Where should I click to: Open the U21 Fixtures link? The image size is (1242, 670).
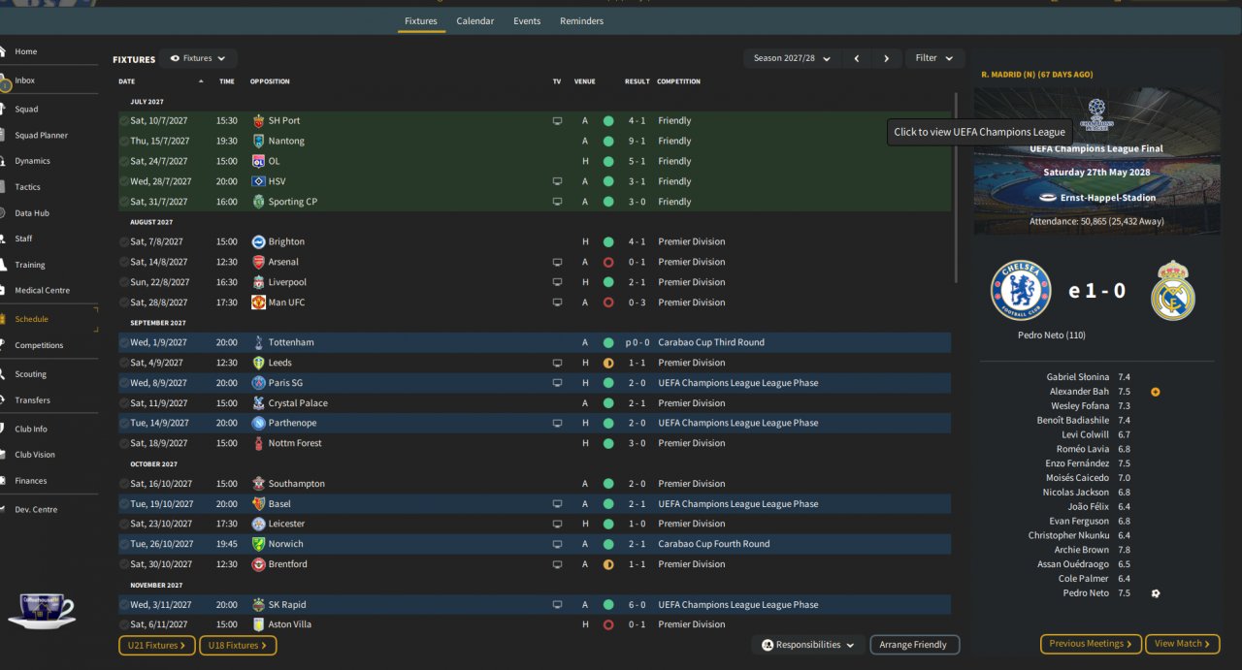[157, 645]
